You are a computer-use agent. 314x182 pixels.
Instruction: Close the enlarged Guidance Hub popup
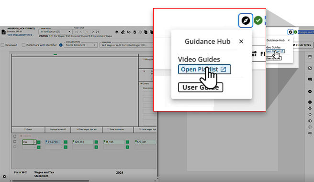[x=241, y=41]
